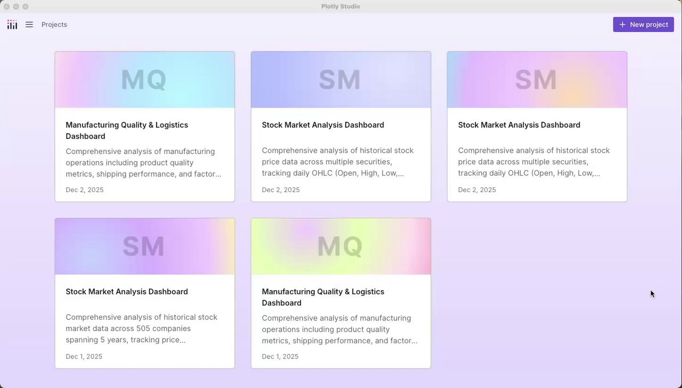This screenshot has width=682, height=388.
Task: Click Dec 1, 2025 date under 505 companies text
Action: pos(84,357)
